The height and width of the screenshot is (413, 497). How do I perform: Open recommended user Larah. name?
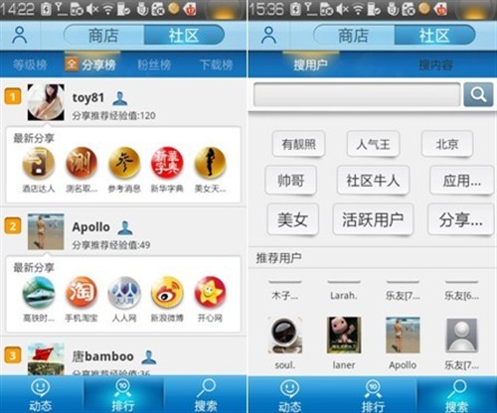(344, 295)
